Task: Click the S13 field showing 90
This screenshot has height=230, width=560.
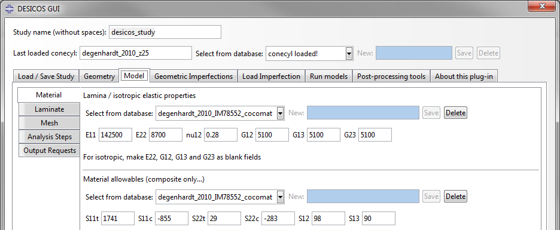Action: (x=379, y=218)
